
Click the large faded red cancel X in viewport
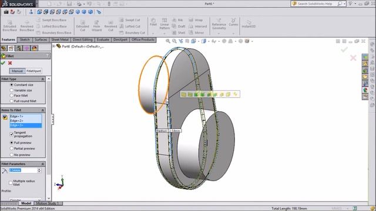tap(353, 58)
